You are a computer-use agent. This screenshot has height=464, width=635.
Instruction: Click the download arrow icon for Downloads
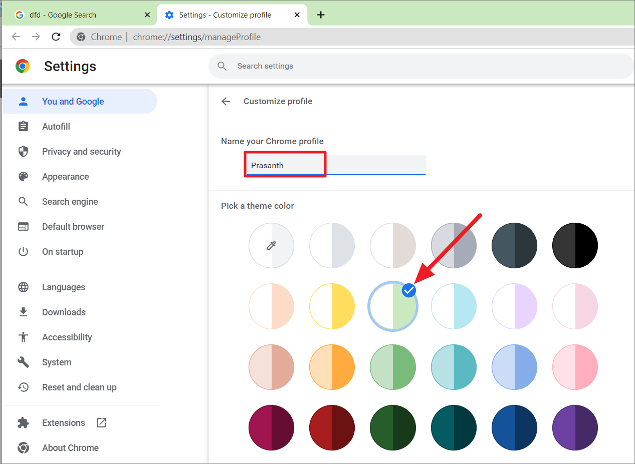tap(23, 312)
